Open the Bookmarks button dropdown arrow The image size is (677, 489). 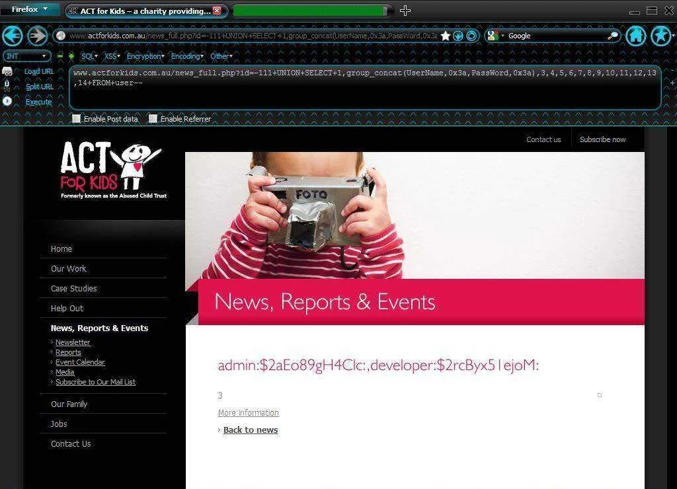[x=674, y=36]
